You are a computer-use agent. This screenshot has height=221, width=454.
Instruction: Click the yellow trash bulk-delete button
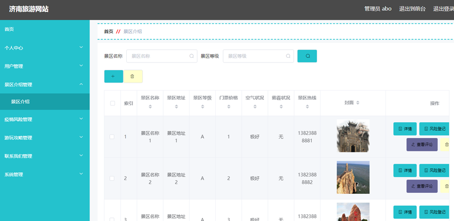132,76
